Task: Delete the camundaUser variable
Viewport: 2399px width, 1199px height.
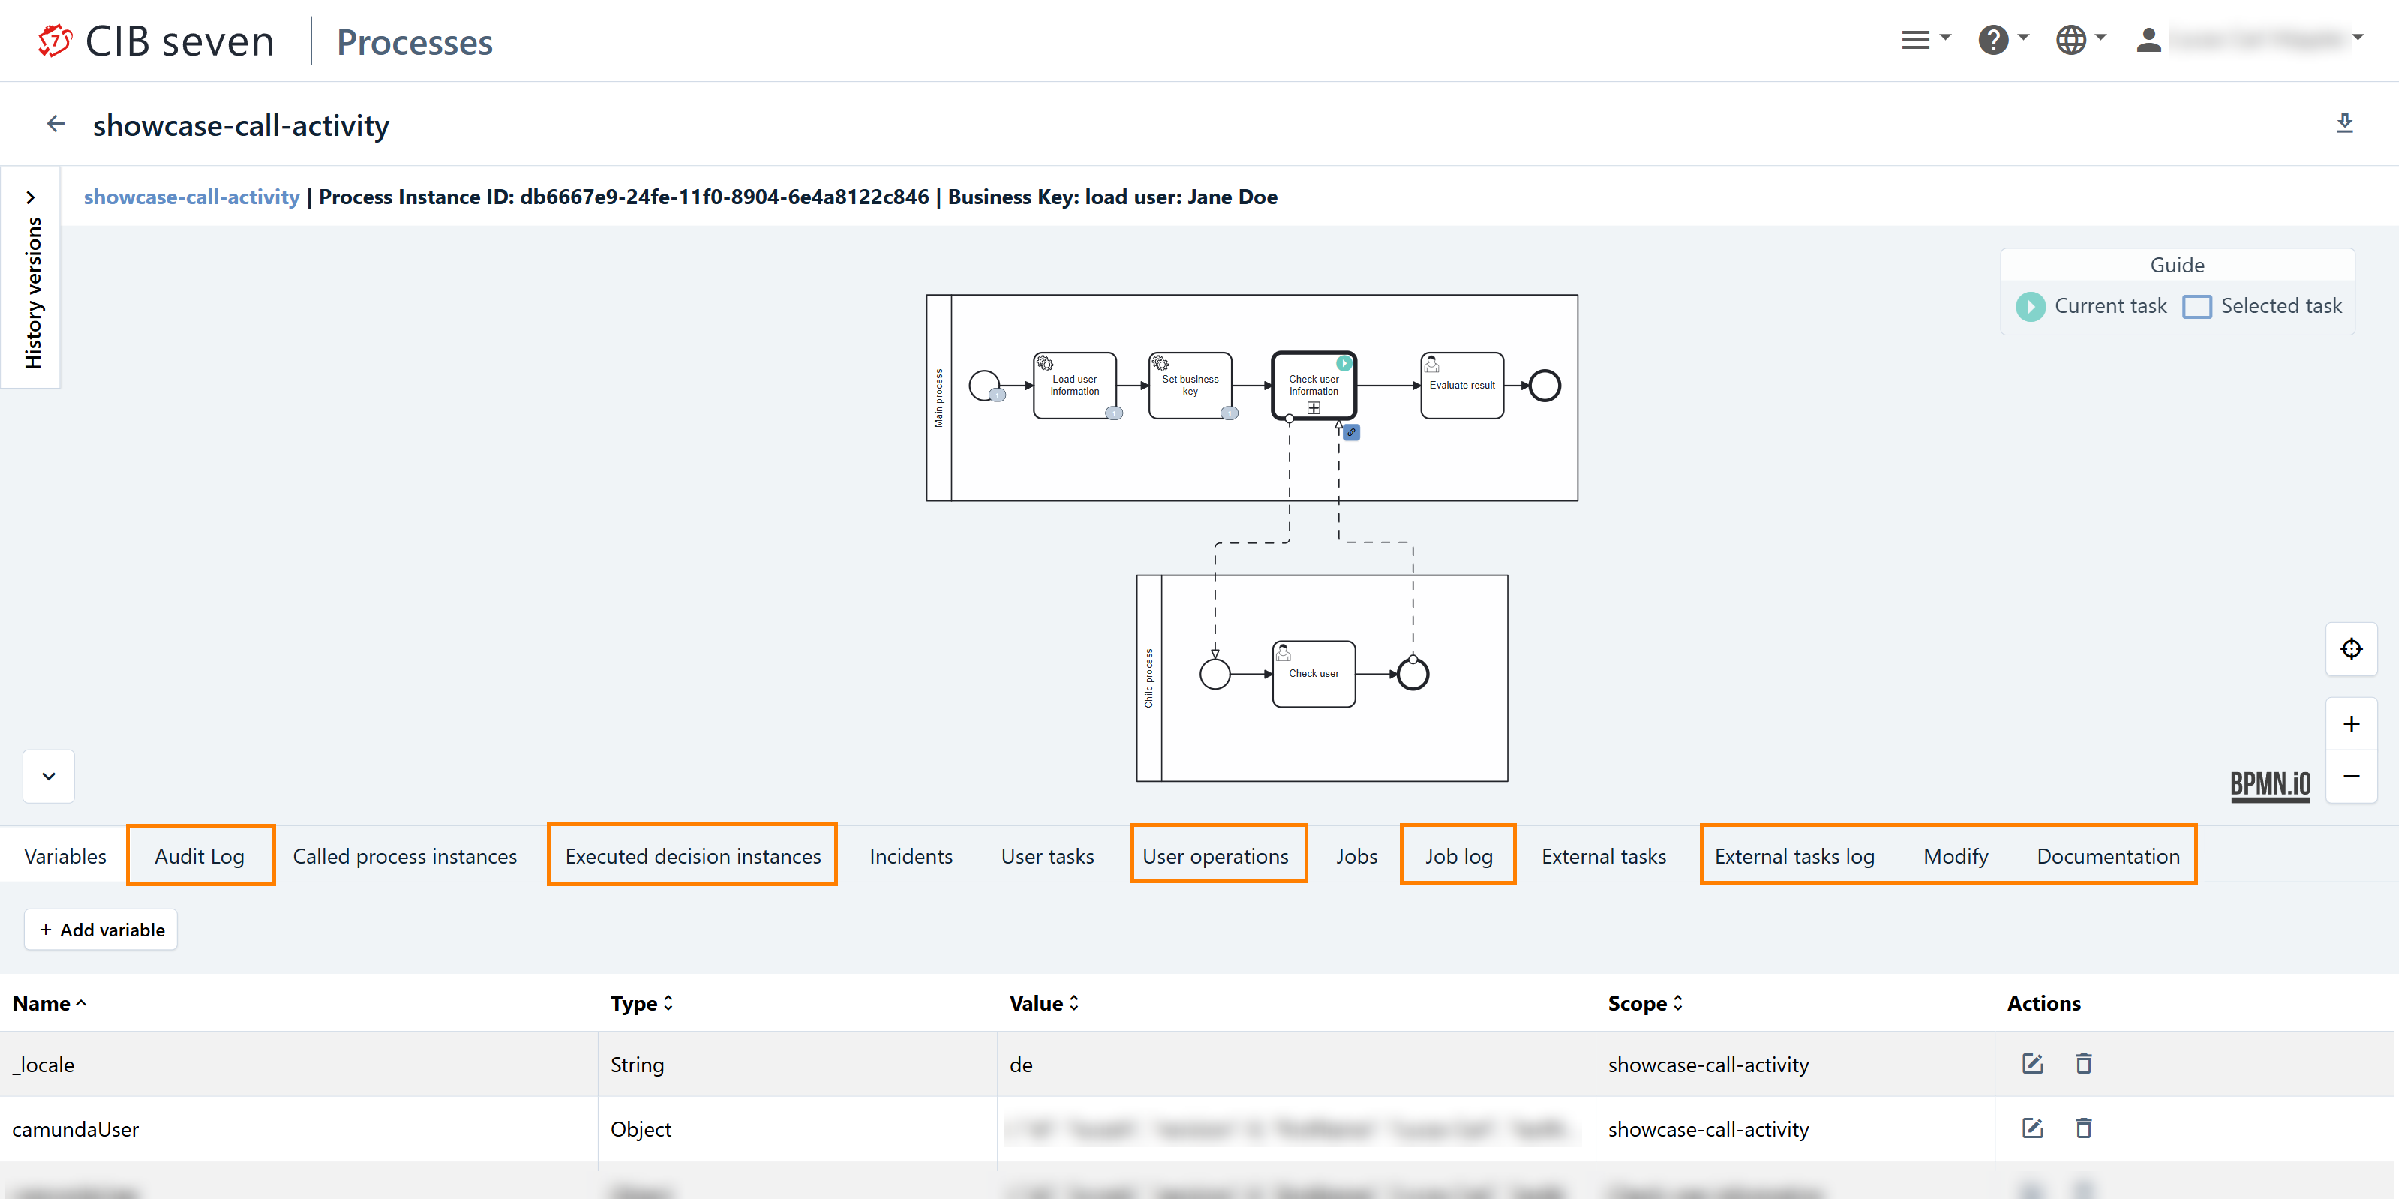Action: [2083, 1128]
